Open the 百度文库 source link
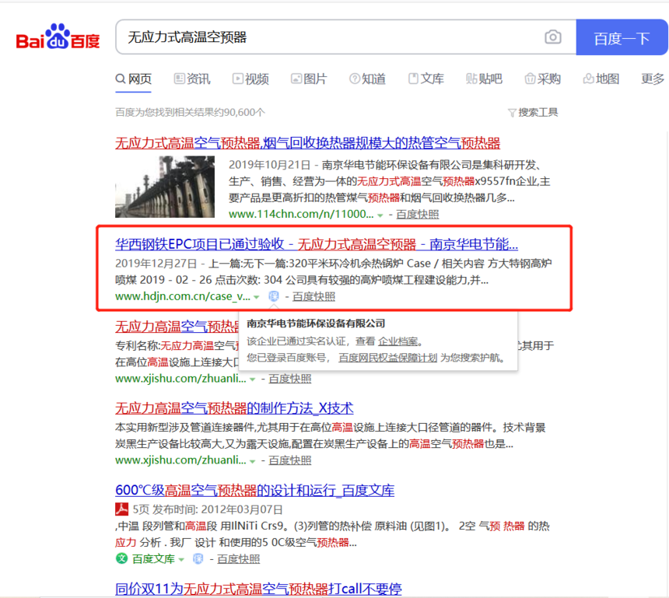The width and height of the screenshot is (669, 598). coord(153,559)
